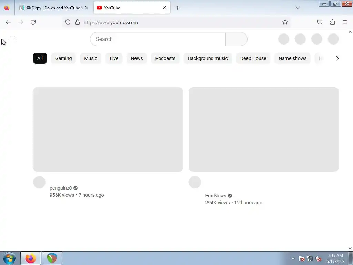This screenshot has height=265, width=353.
Task: Select the Background music chip
Action: click(208, 58)
